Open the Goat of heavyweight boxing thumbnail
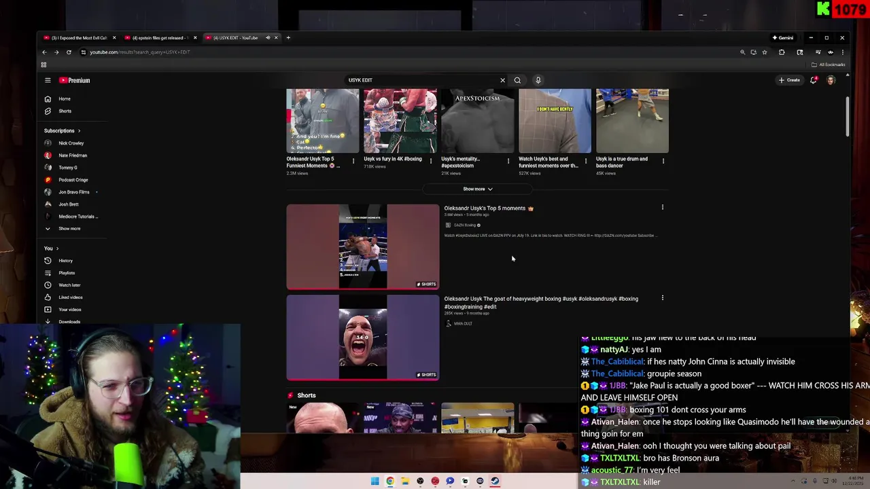 click(363, 337)
